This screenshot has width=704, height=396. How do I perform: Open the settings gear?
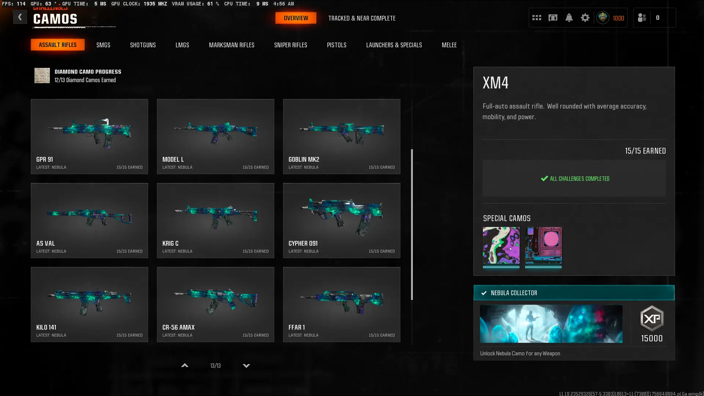[x=585, y=18]
